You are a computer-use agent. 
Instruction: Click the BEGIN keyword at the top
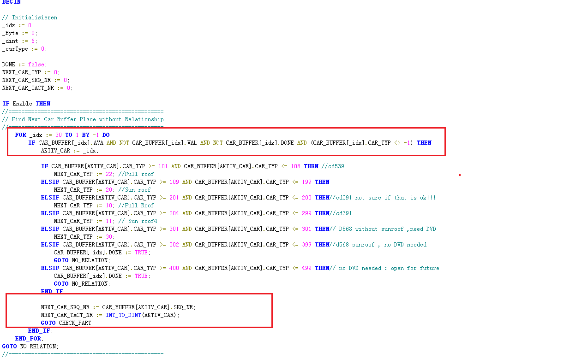(11, 2)
